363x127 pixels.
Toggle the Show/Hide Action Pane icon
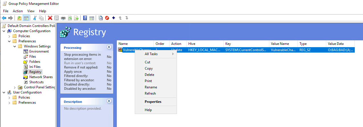(x=92, y=18)
